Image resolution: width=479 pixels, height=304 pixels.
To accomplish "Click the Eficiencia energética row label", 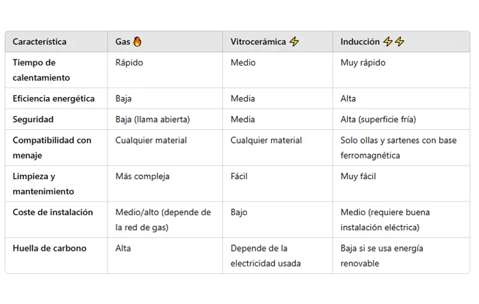I will pos(53,98).
